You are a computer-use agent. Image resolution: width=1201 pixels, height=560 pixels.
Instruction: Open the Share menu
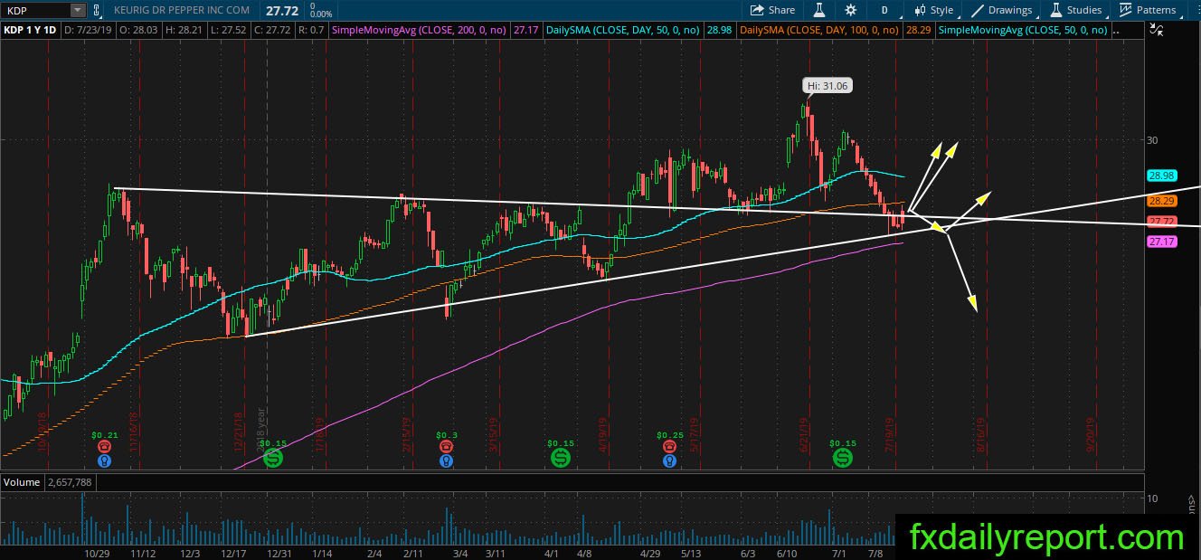773,10
